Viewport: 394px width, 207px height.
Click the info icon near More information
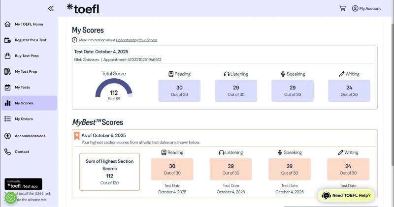click(x=74, y=40)
